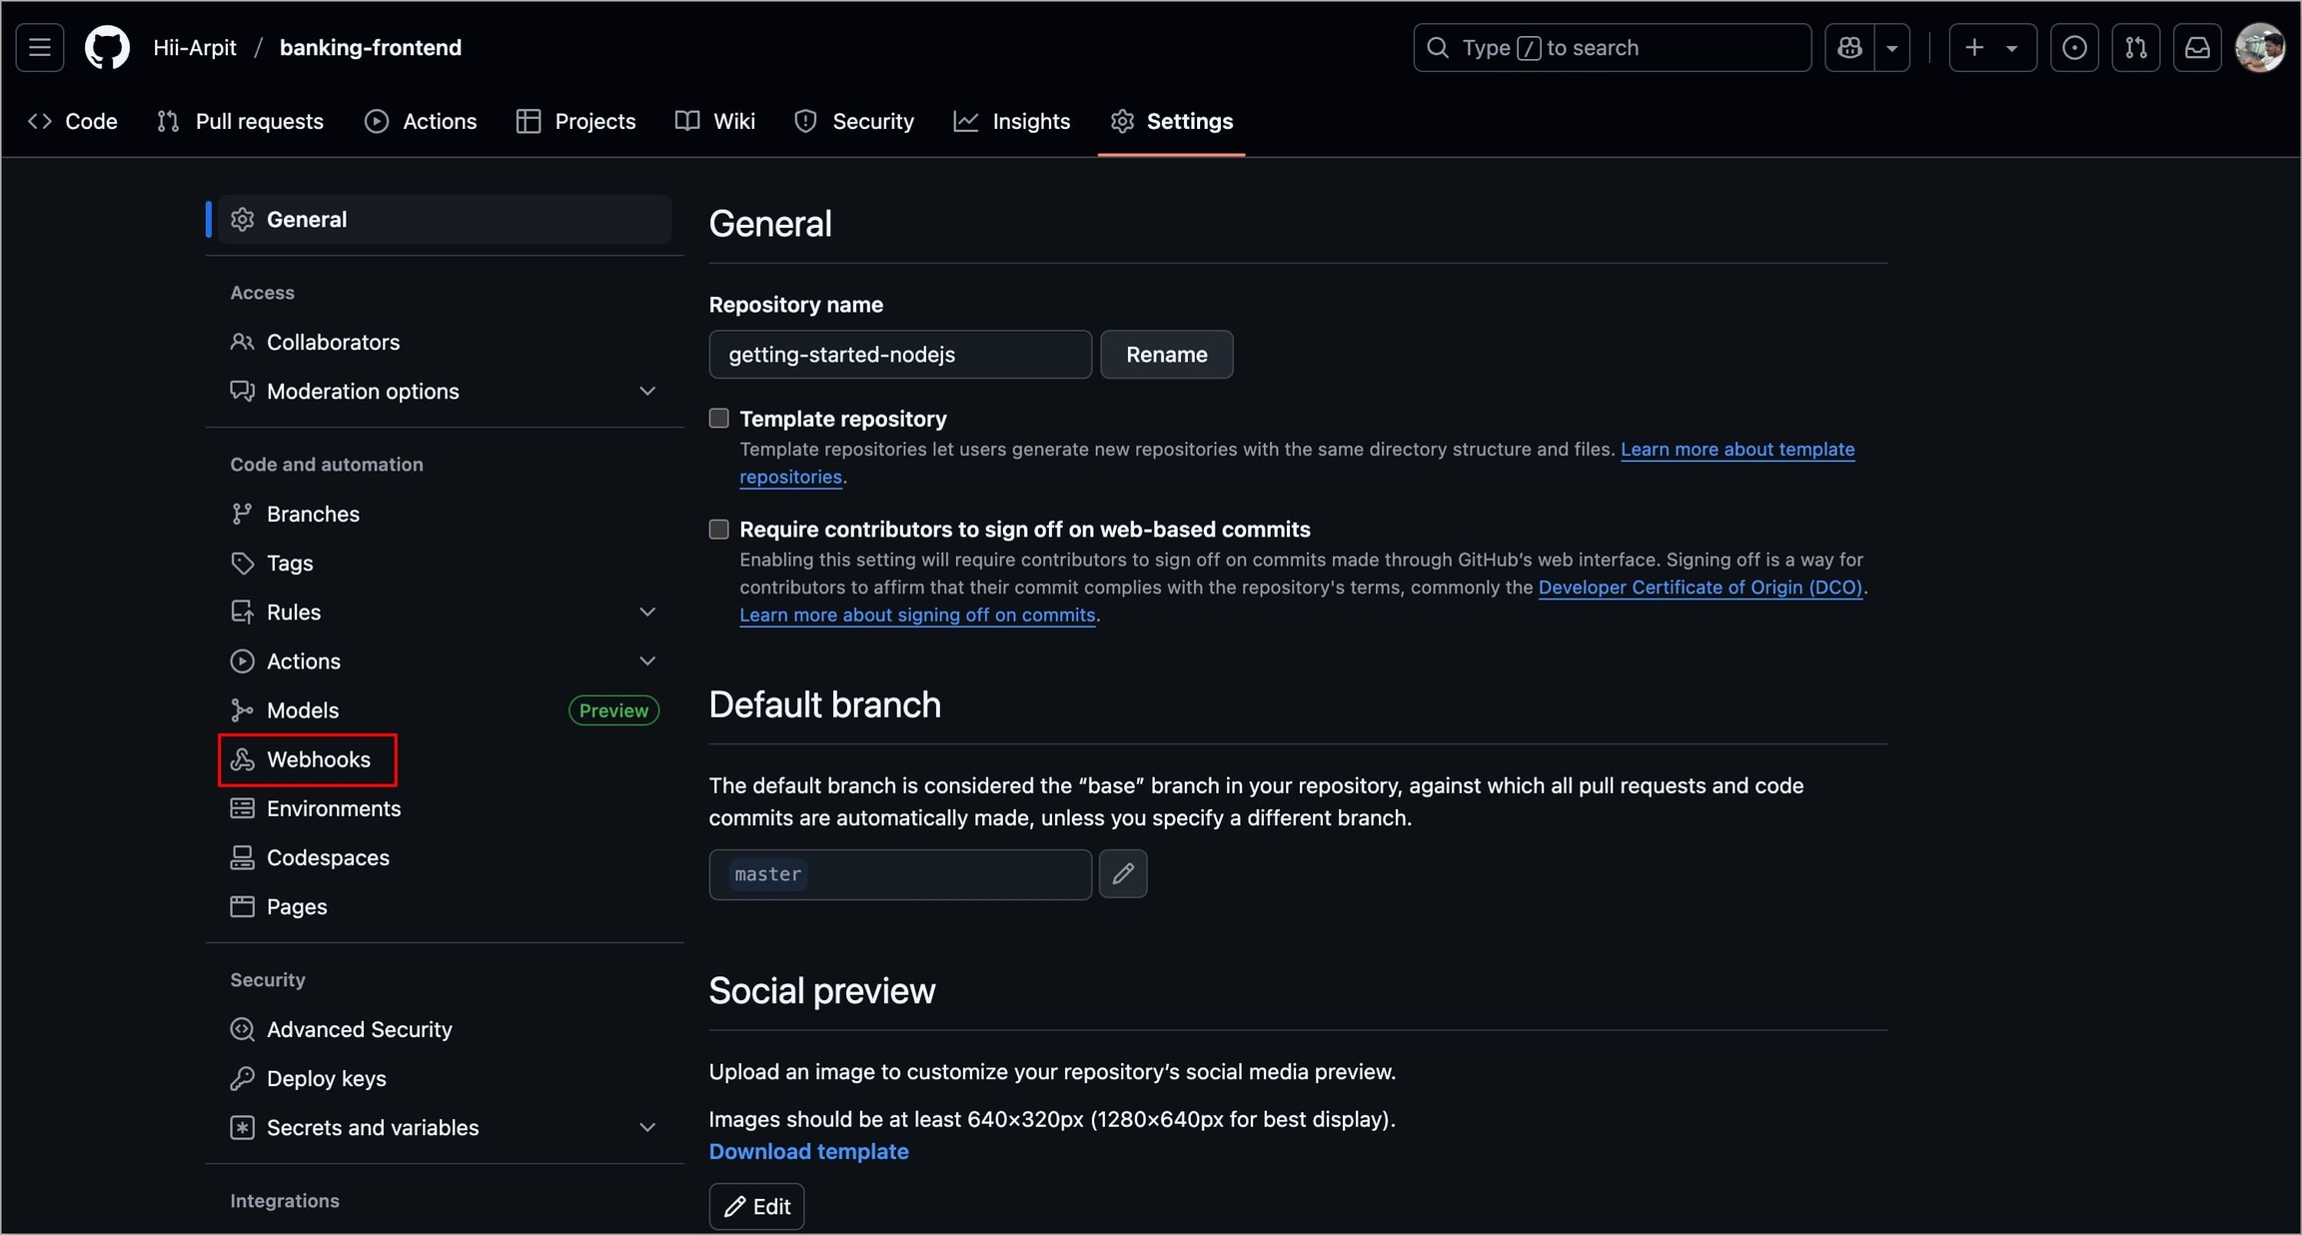The height and width of the screenshot is (1235, 2302).
Task: Check Require contributors to sign off
Action: tap(718, 530)
